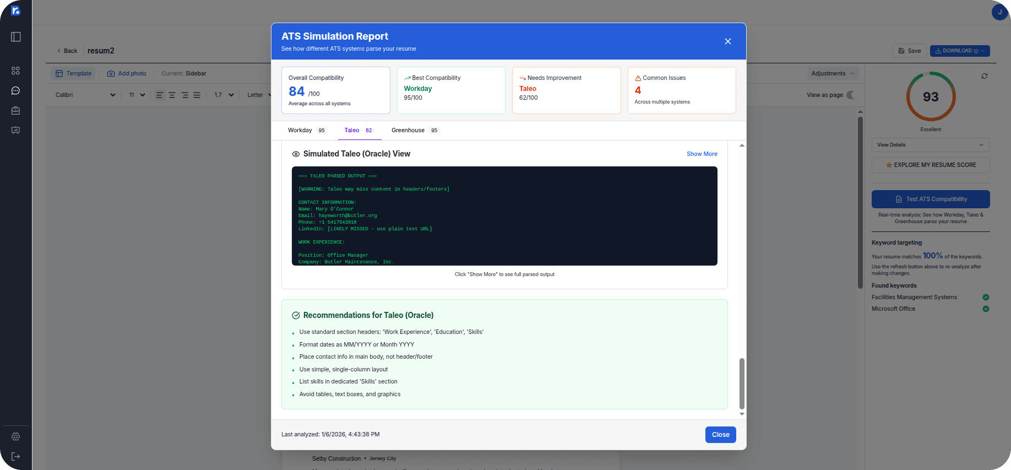Select the left text alignment option
1011x470 pixels.
click(x=160, y=95)
